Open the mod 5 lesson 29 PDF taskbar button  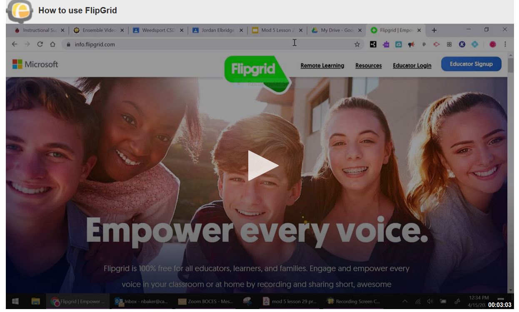tap(290, 301)
